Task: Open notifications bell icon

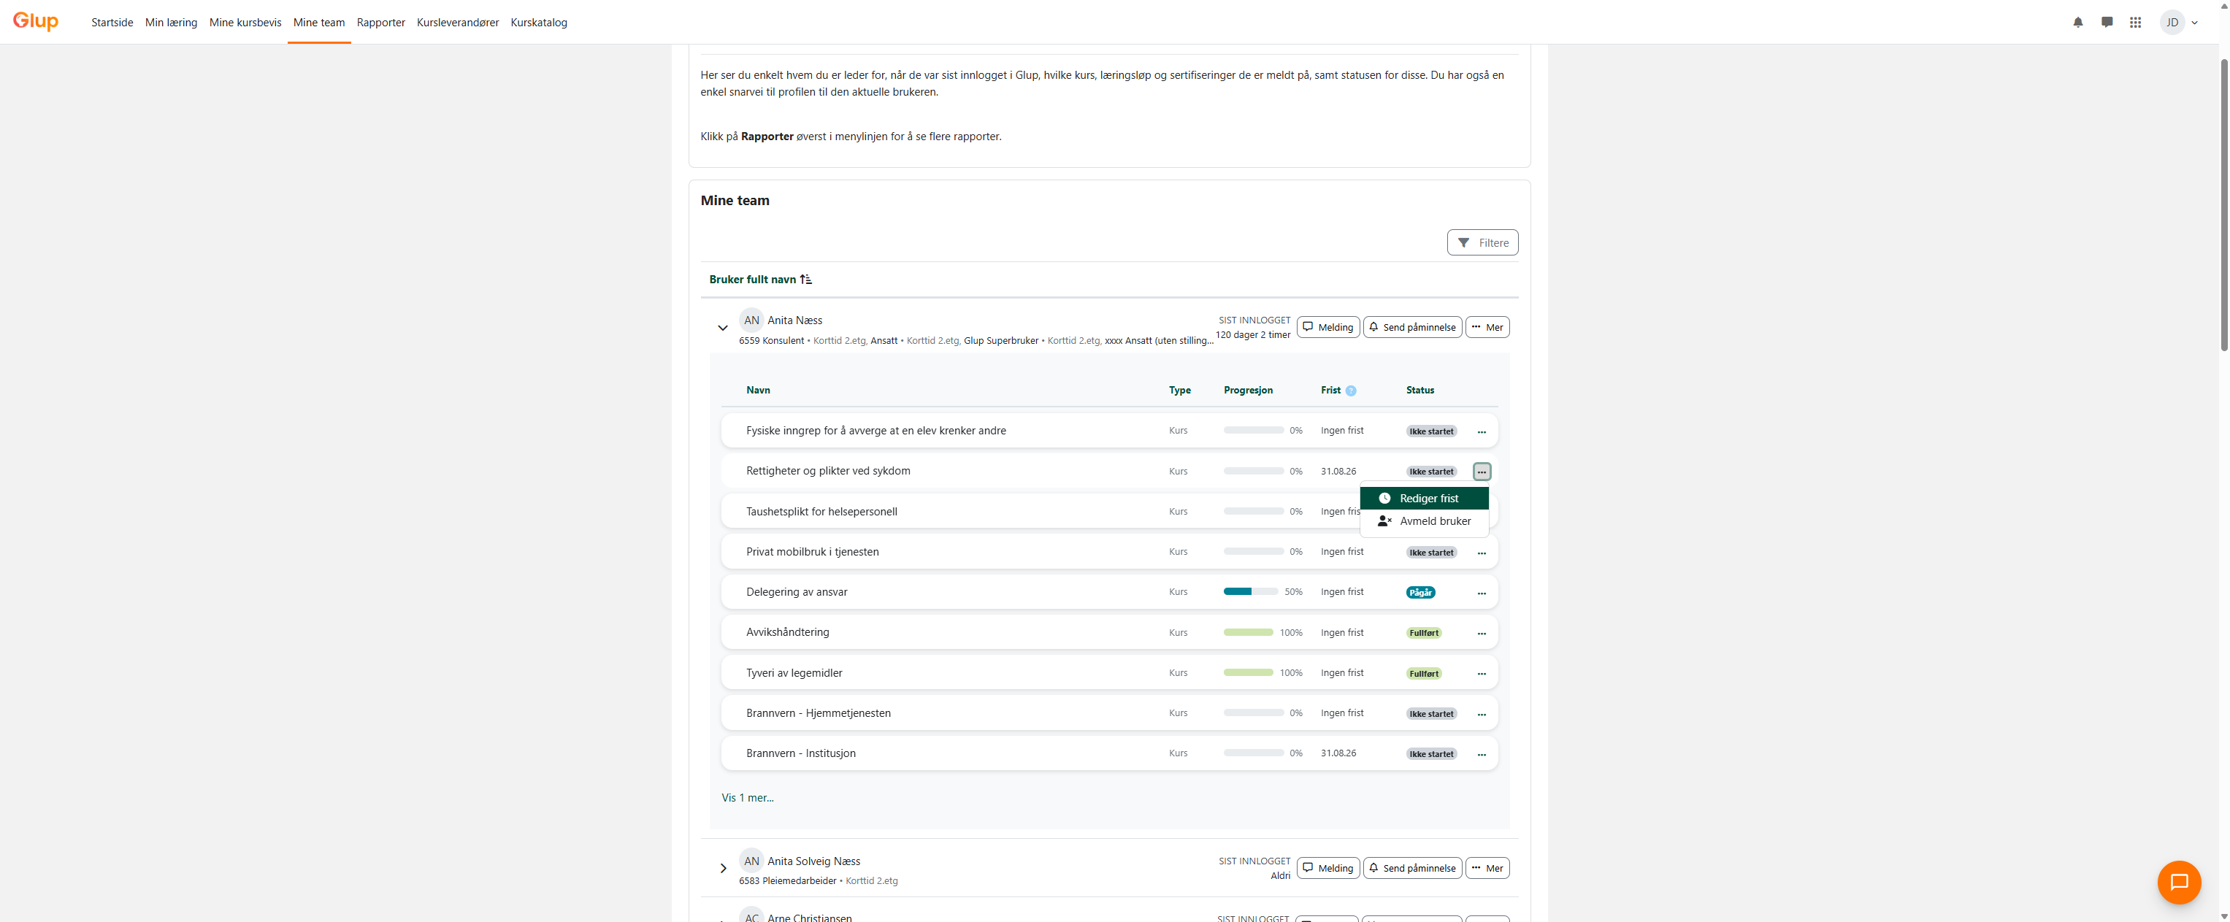Action: (2077, 23)
